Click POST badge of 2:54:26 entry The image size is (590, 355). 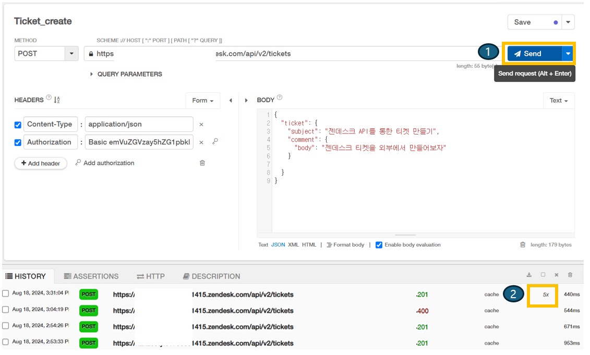89,327
